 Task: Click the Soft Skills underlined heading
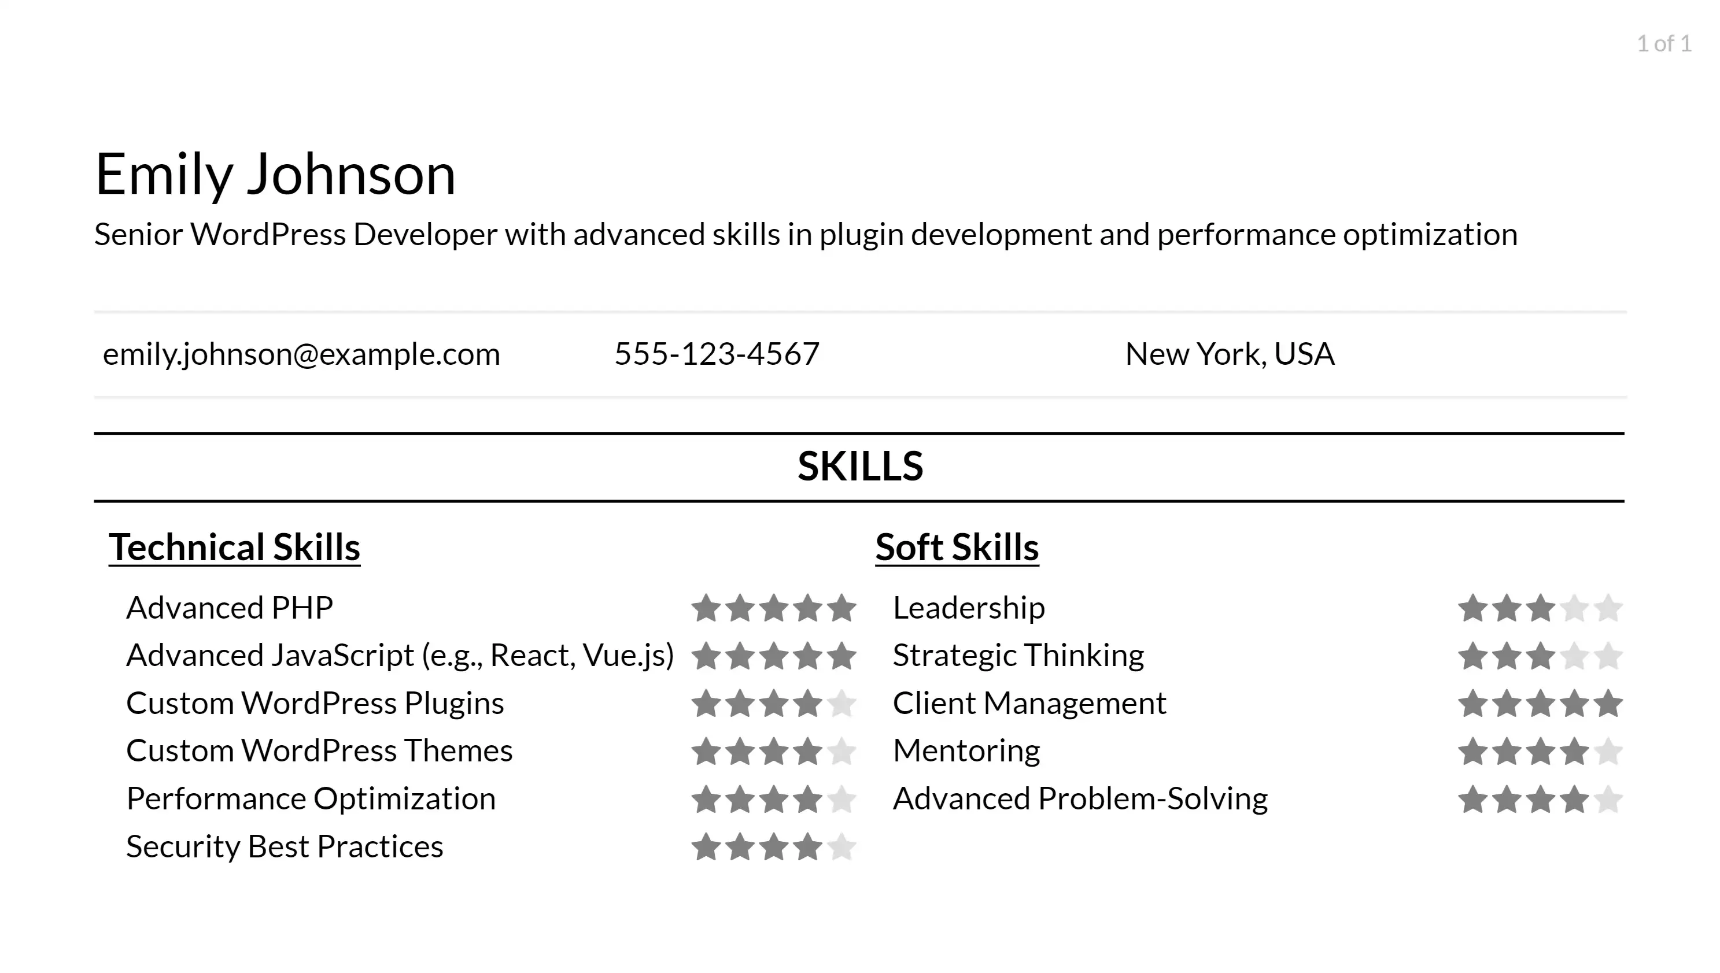pyautogui.click(x=955, y=547)
